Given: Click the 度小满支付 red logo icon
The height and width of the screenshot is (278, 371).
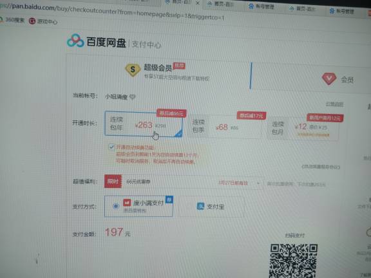Looking at the screenshot, I should point(127,203).
